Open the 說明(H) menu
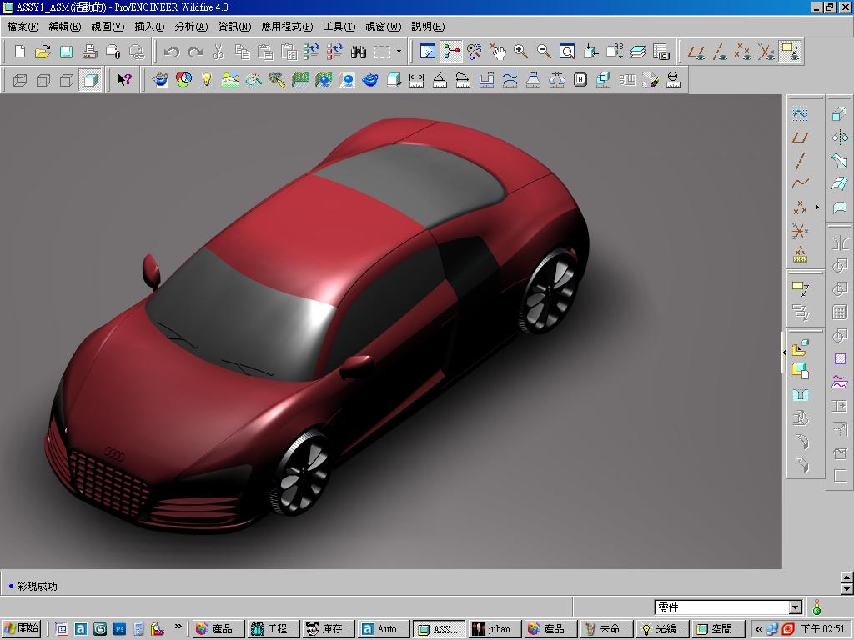The width and height of the screenshot is (854, 640). pyautogui.click(x=428, y=26)
